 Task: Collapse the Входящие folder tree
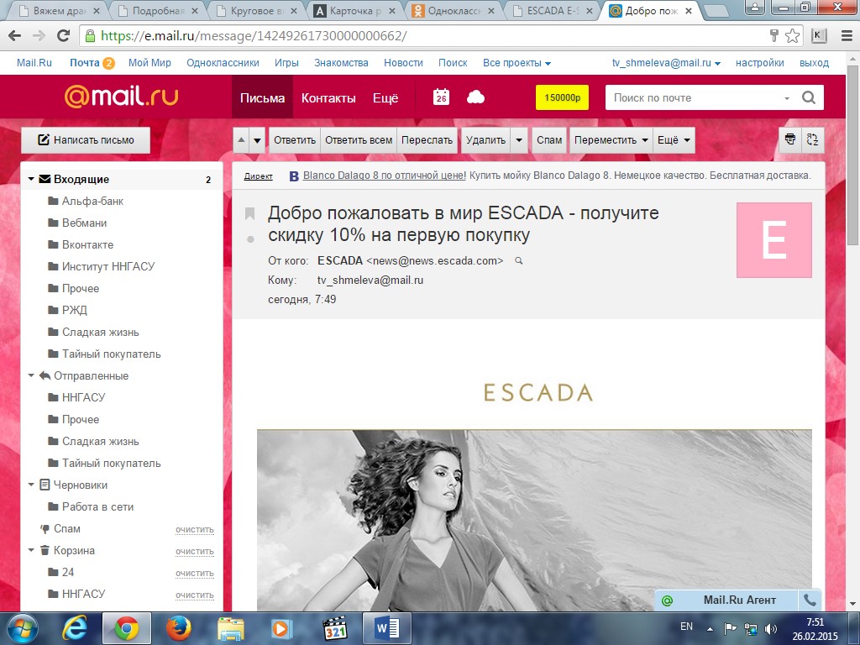31,180
